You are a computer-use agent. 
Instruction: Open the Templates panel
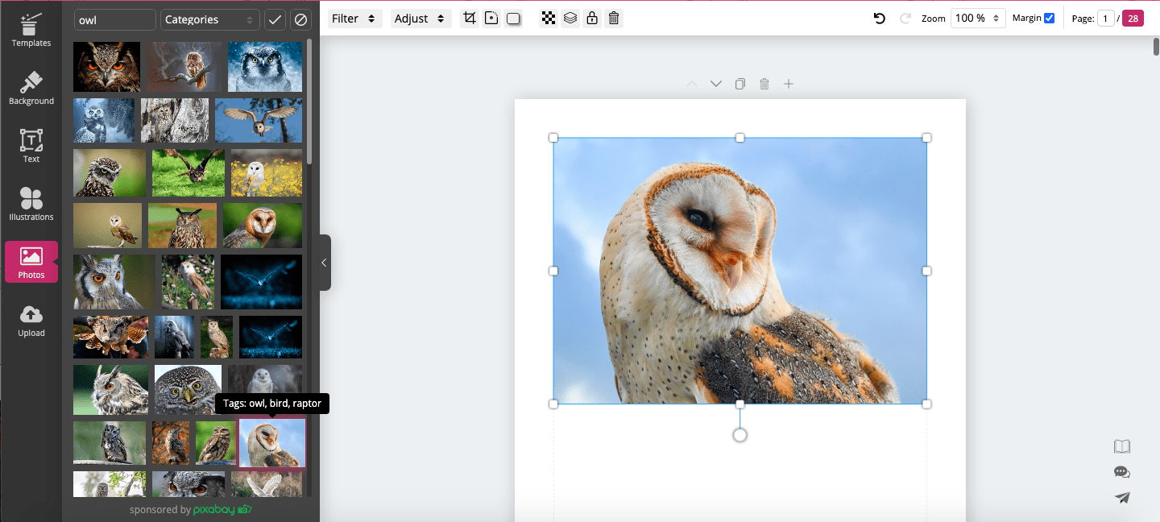point(31,30)
